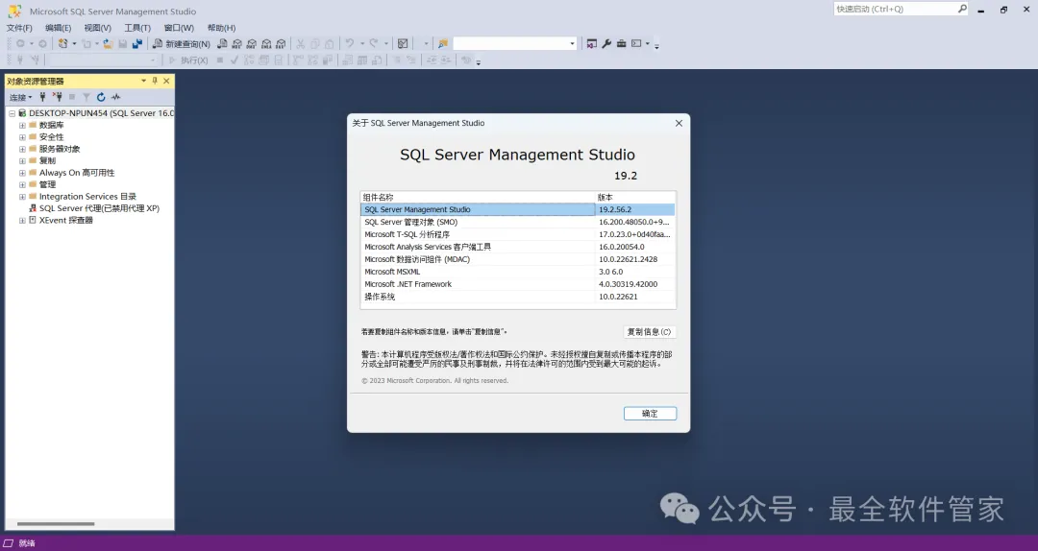The image size is (1038, 551).
Task: Click the Find in Files icon
Action: [443, 43]
